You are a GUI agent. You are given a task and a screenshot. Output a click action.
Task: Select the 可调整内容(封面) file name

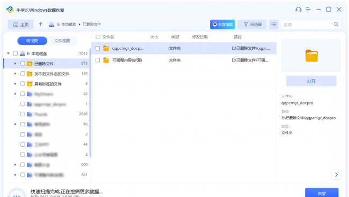127,60
